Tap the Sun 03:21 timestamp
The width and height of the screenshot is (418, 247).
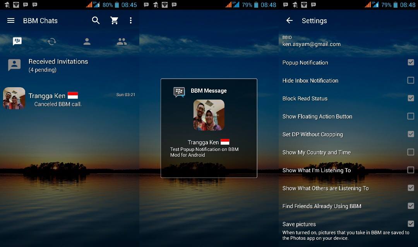(126, 95)
